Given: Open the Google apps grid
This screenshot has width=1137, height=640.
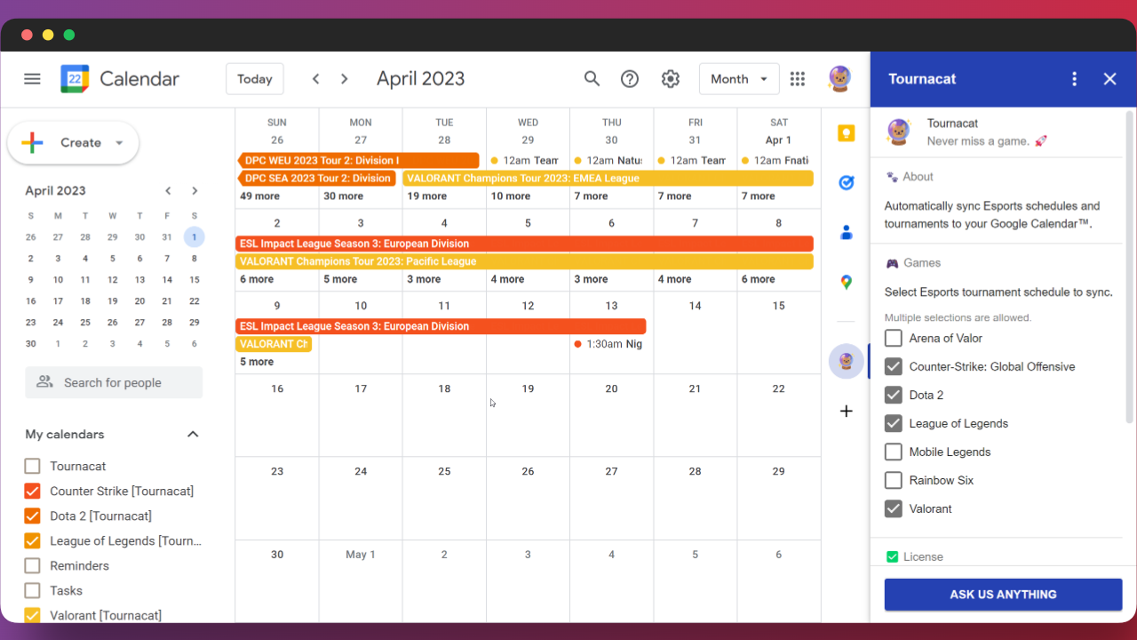Looking at the screenshot, I should 798,79.
